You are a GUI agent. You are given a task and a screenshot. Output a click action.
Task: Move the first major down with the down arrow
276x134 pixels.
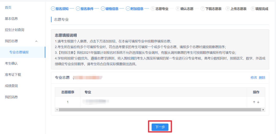[x=258, y=102]
